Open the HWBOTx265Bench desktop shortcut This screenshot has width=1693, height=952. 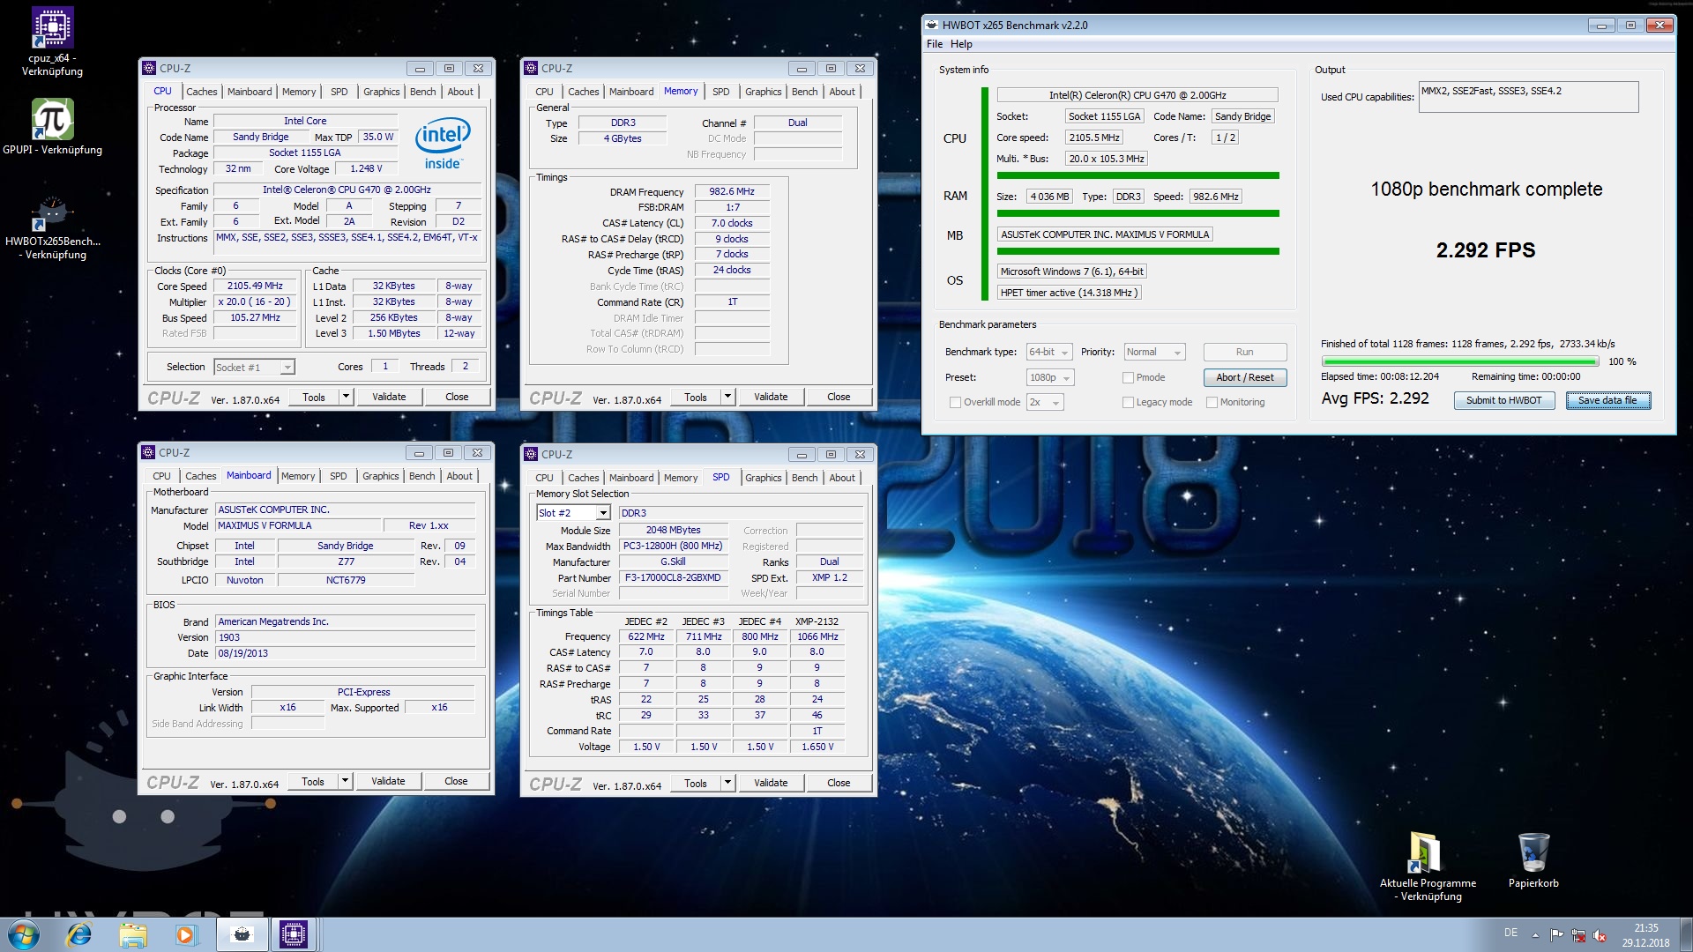(52, 227)
